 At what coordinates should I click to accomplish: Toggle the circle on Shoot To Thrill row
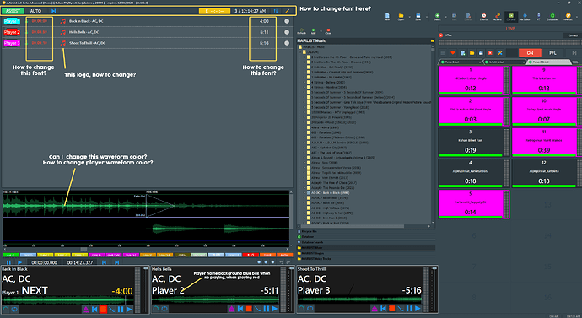(287, 43)
